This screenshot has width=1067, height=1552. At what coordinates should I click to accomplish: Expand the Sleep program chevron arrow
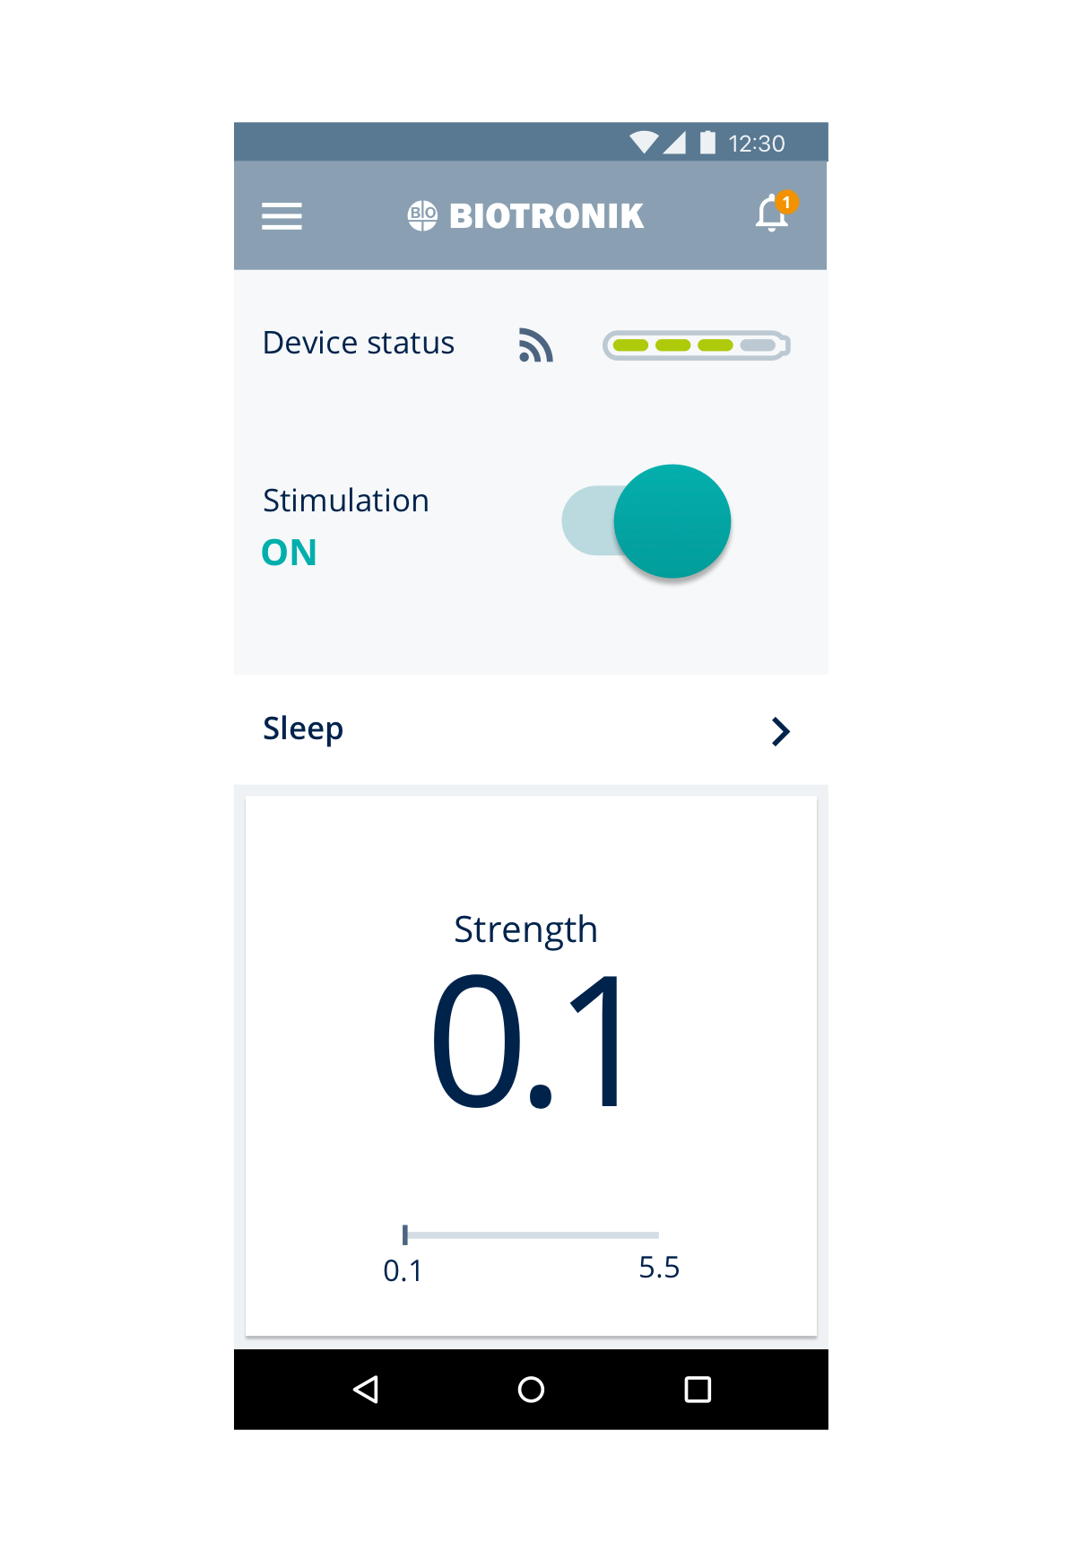[780, 731]
